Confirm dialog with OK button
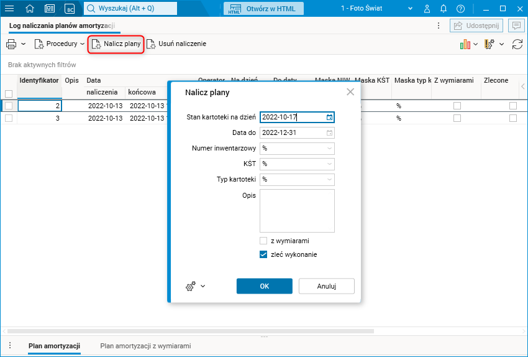This screenshot has height=357, width=528. (265, 286)
